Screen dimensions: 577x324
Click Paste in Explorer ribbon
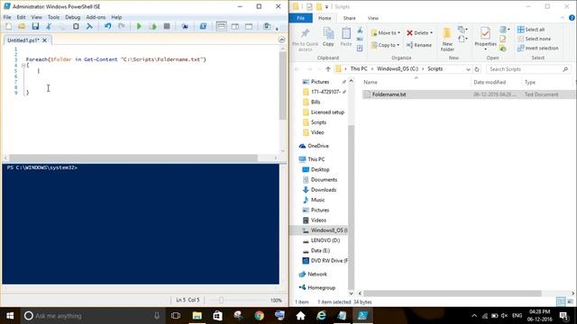coord(346,37)
